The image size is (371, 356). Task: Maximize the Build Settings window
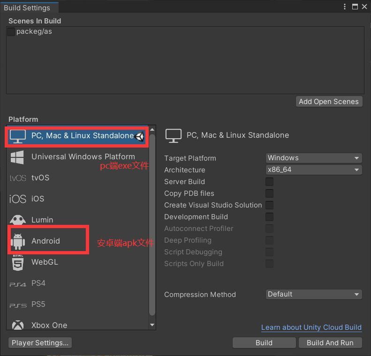(355, 7)
